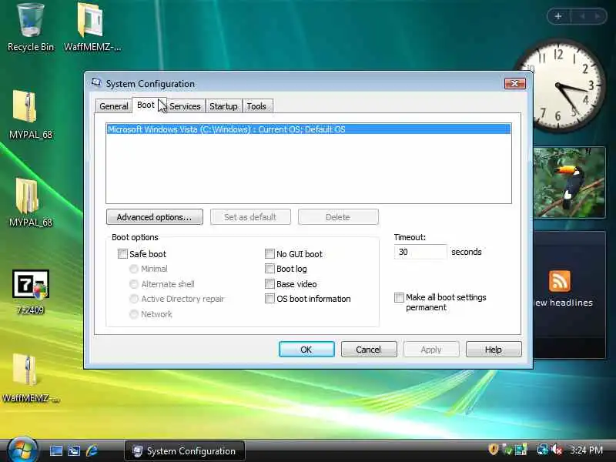This screenshot has height=462, width=616.
Task: Open the Windows Start orb
Action: click(x=22, y=450)
